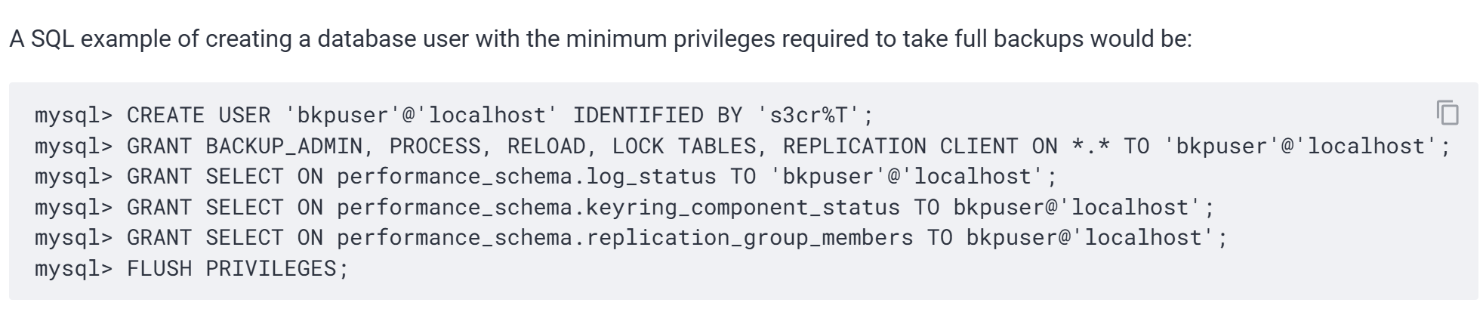Click the log_status GRANT SELECT line

point(546,177)
